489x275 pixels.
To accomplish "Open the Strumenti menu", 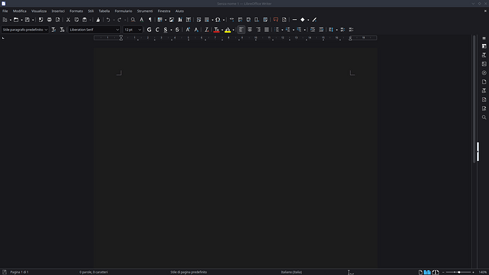I will [x=145, y=11].
